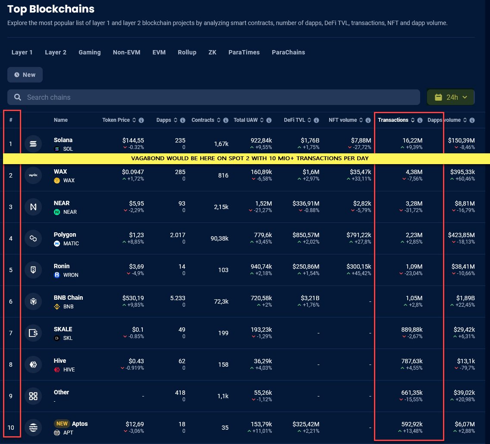Show info tooltip for Total UAW
The height and width of the screenshot is (444, 490).
coord(269,120)
